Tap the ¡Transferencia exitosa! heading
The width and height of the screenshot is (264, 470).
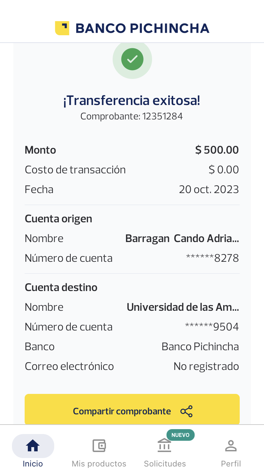(132, 101)
